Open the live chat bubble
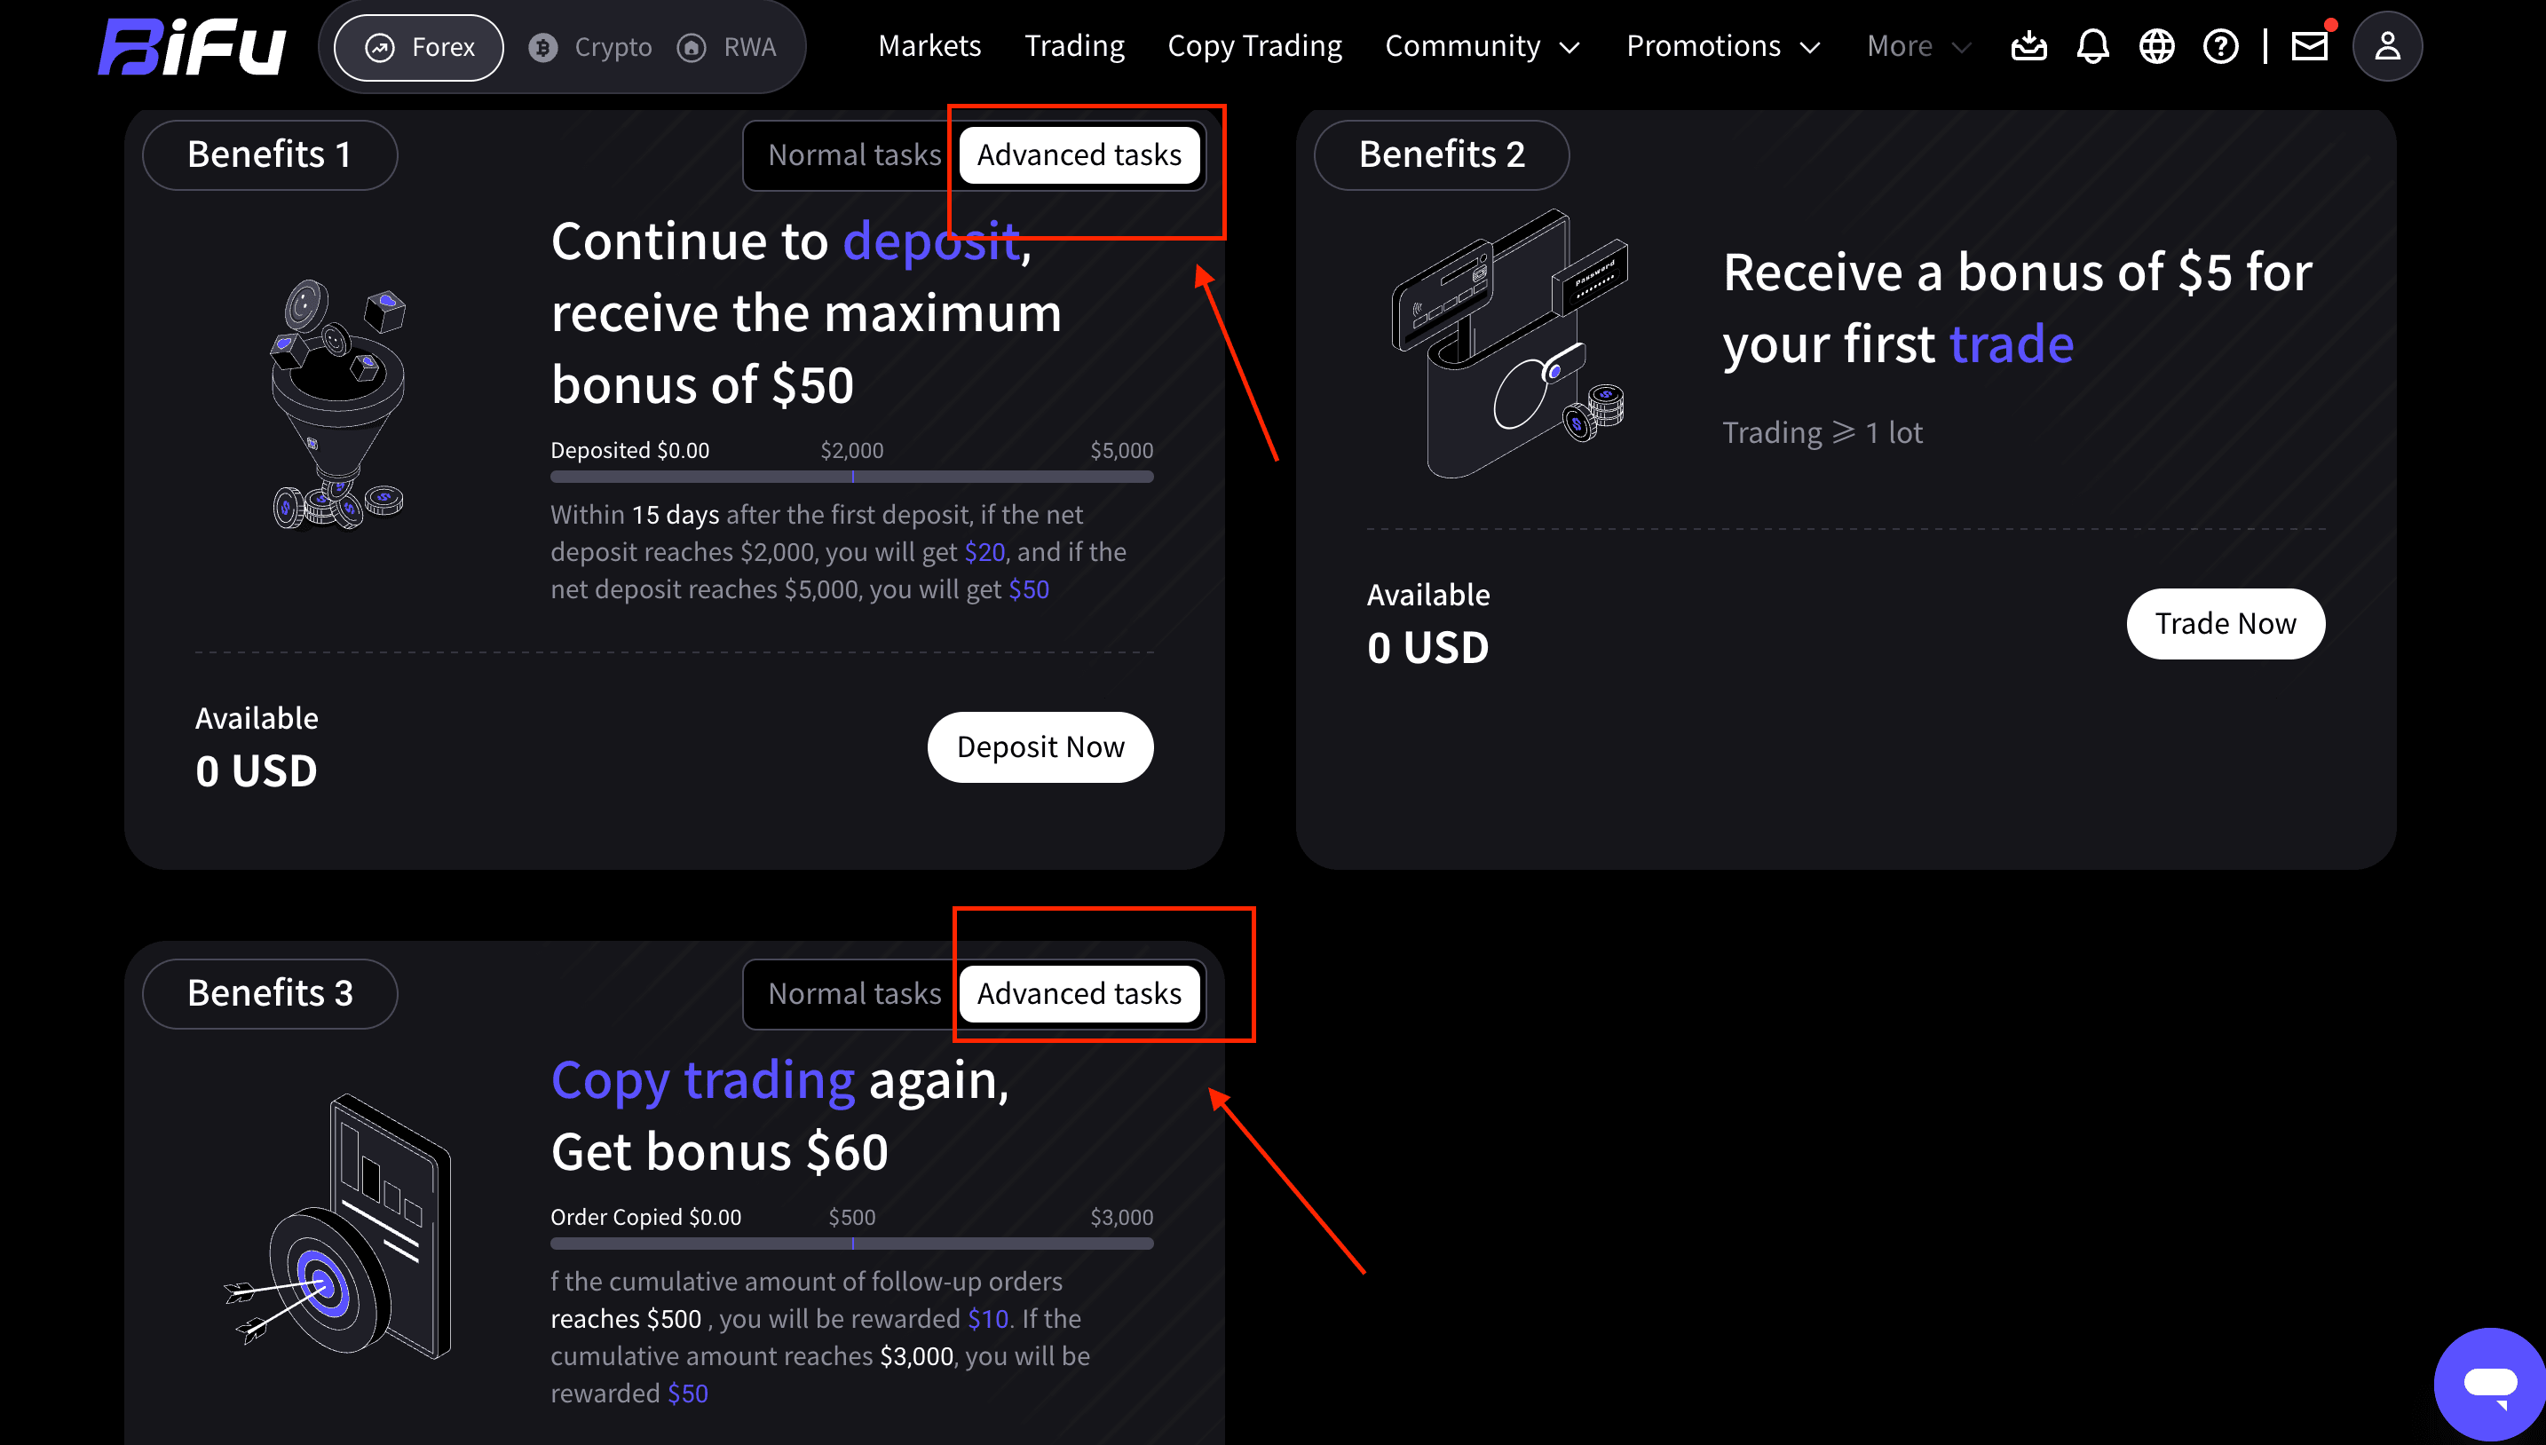Viewport: 2546px width, 1445px height. coord(2489,1384)
